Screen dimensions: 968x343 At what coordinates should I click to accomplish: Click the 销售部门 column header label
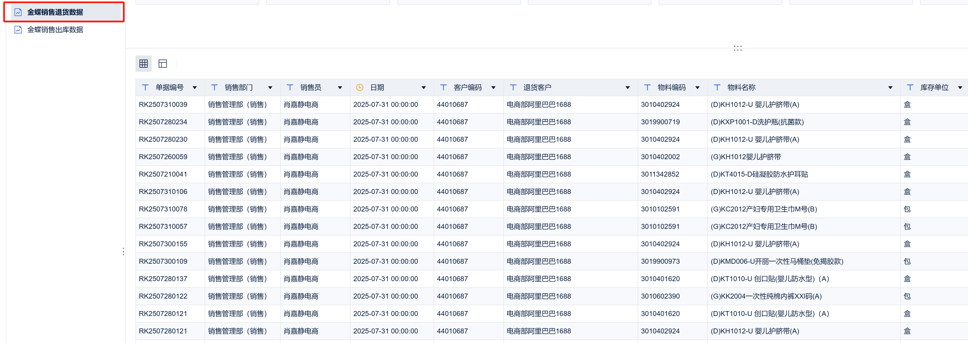pos(239,87)
